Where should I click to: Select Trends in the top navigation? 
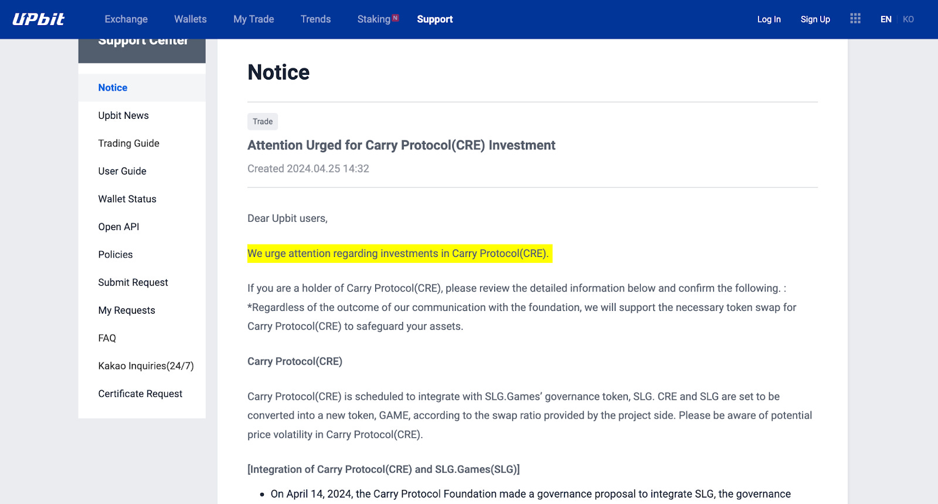tap(316, 19)
